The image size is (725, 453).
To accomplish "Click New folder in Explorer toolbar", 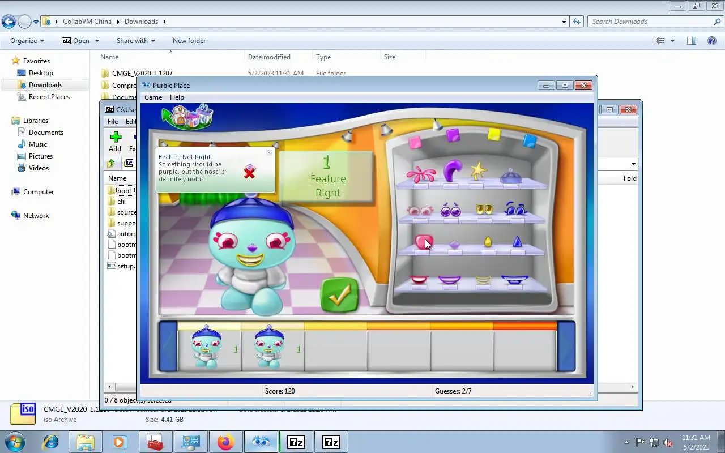I will click(189, 41).
